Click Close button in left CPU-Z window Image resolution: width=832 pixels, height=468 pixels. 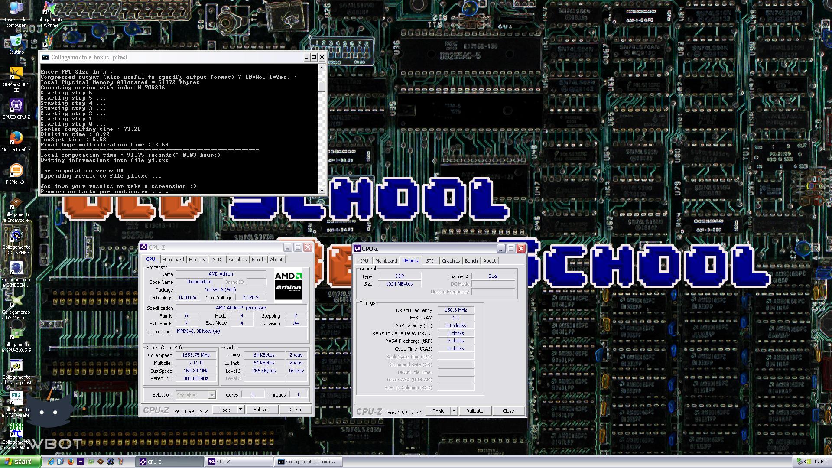[x=295, y=409]
